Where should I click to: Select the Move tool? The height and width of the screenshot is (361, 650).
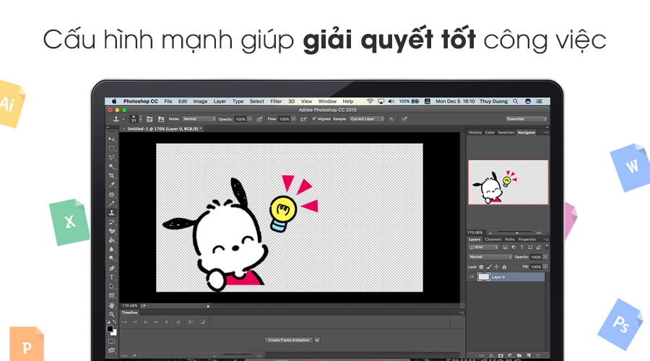(x=111, y=139)
